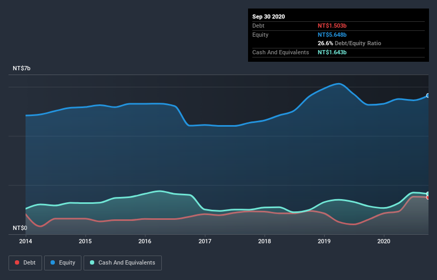Click the NT$7b y-axis label
437x280 pixels.
tap(21, 68)
